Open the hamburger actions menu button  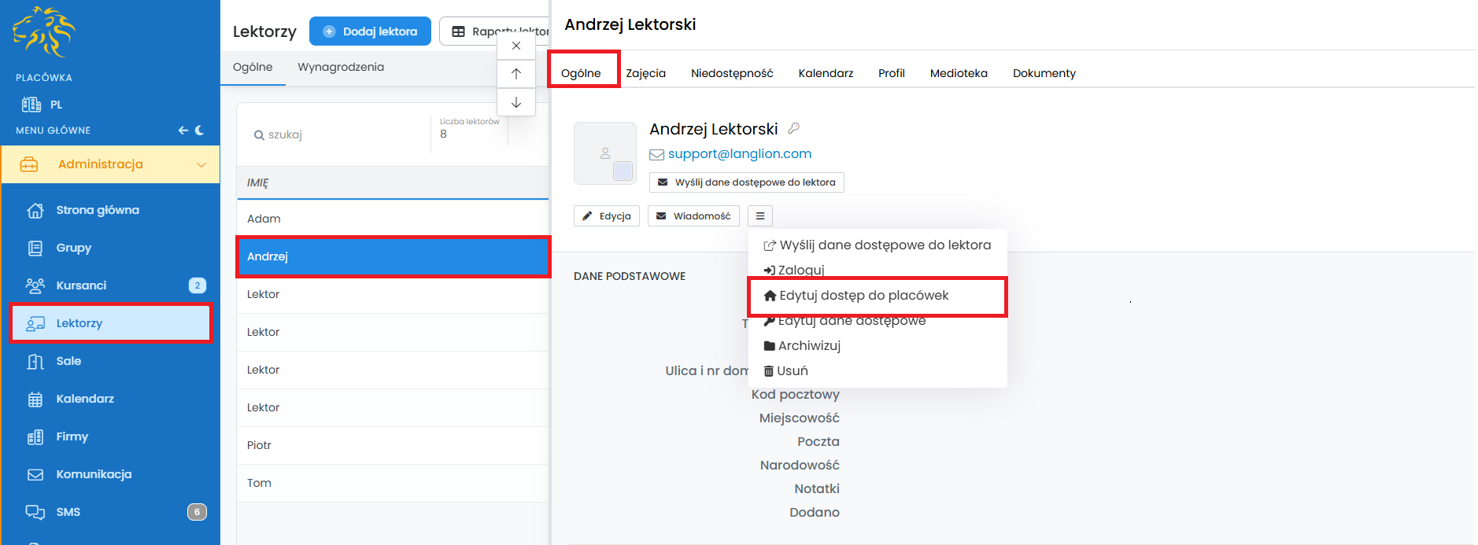[760, 215]
